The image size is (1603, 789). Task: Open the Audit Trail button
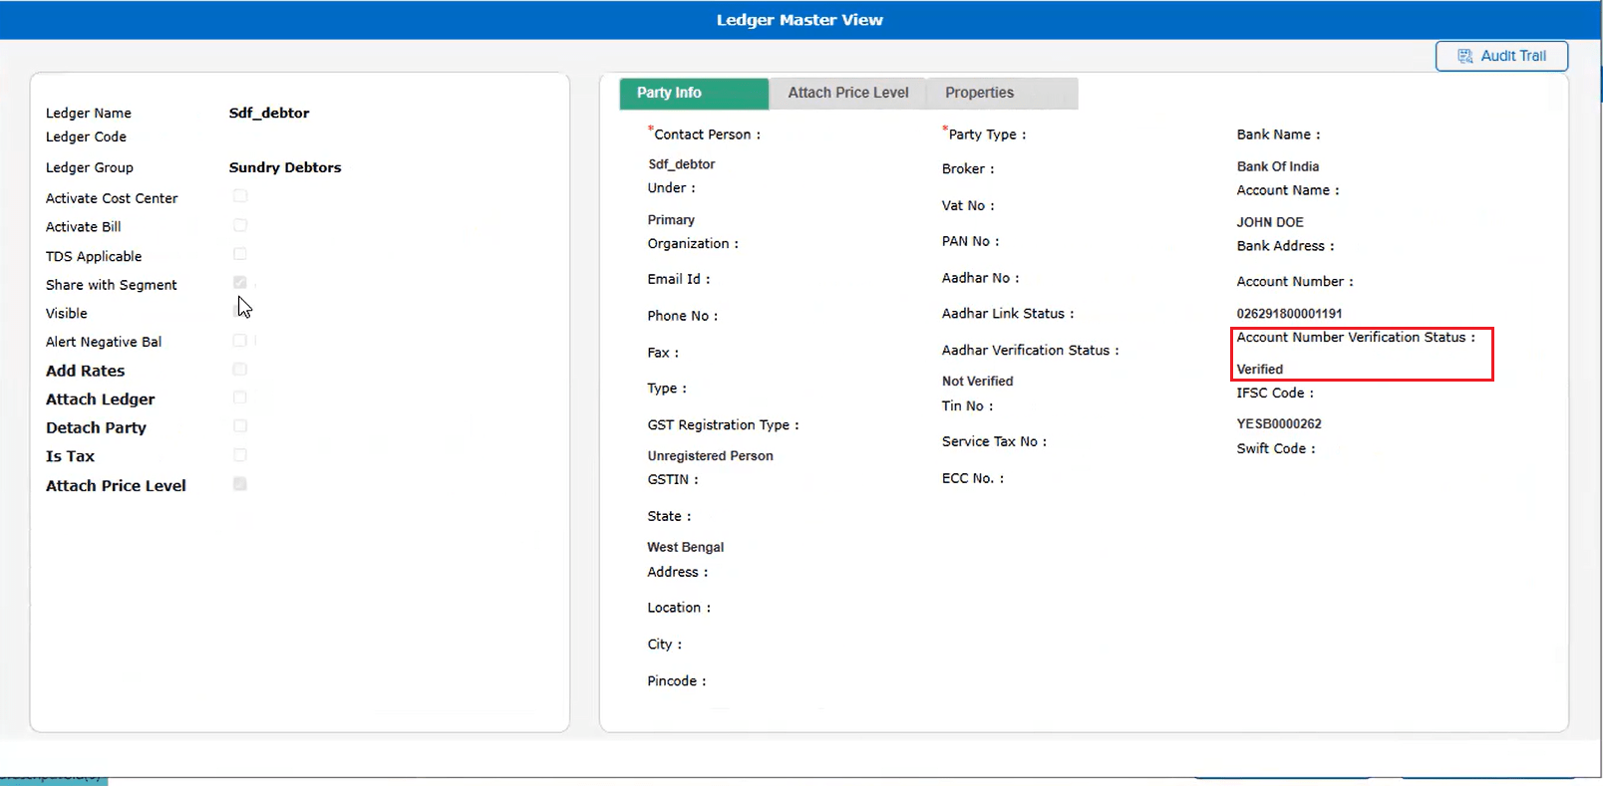(x=1501, y=56)
